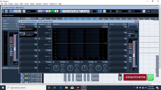Screen dimensions: 161x90
Task: Expand the empty third insert slot
Action: pyautogui.click(x=20, y=41)
